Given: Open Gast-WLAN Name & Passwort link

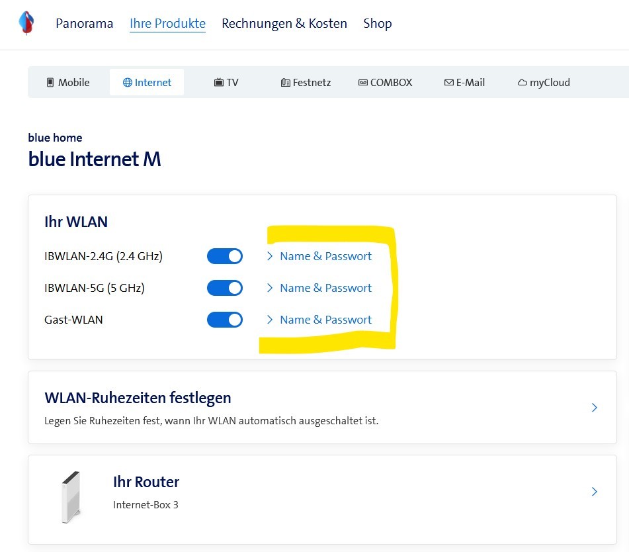Looking at the screenshot, I should point(325,320).
